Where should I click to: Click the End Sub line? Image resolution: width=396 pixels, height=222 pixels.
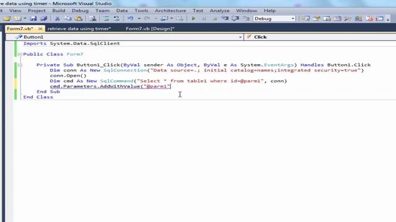[x=48, y=92]
